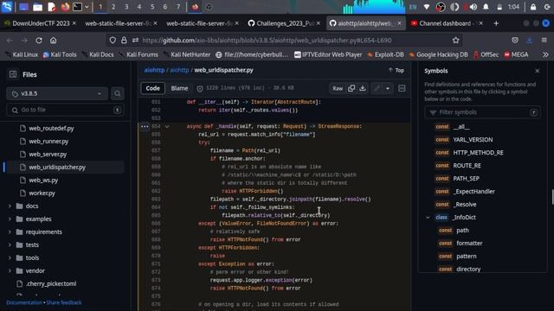Open line 654 actions ellipsis menu
This screenshot has width=554, height=311.
click(x=145, y=126)
